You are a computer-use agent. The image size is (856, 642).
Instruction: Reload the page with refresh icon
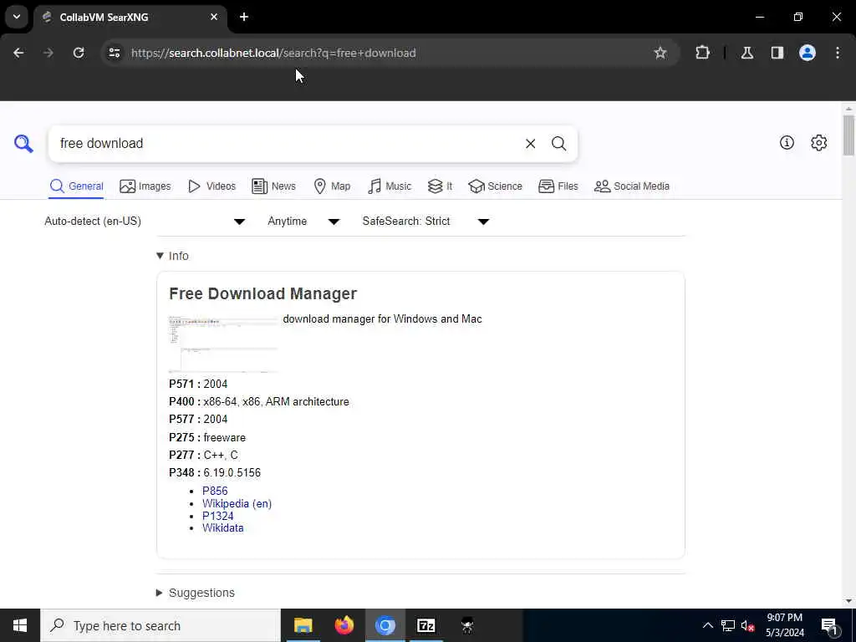(x=79, y=53)
